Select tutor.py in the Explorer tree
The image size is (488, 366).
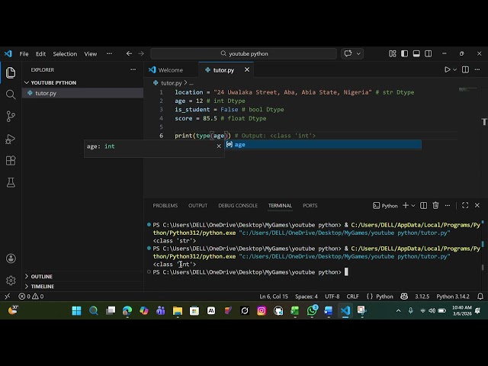click(x=82, y=93)
